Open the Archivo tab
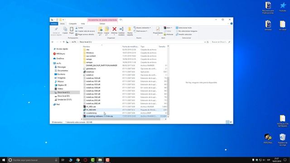Screen dimensions: 290x163 [54, 24]
